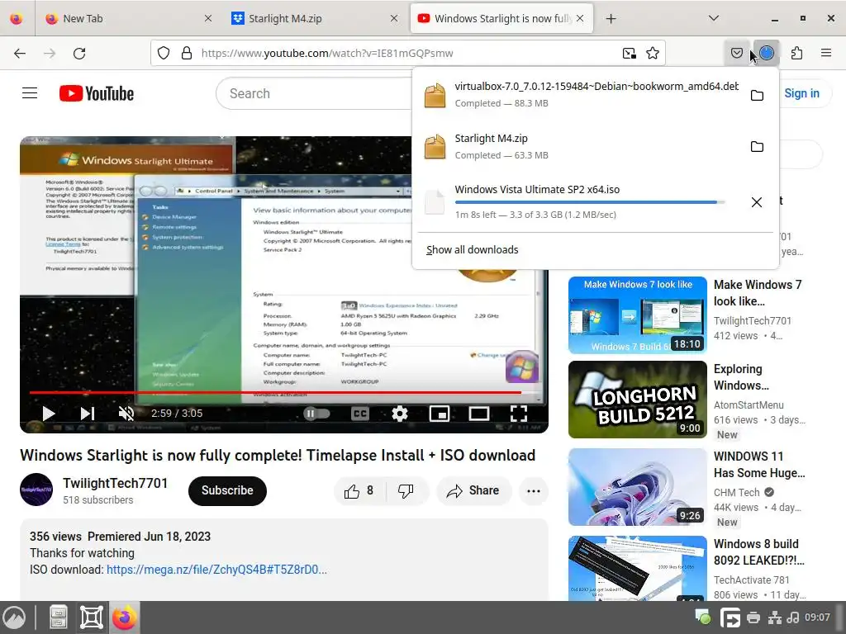Click Firefox icon in taskbar

click(124, 617)
